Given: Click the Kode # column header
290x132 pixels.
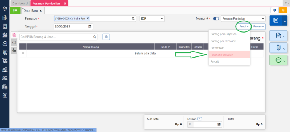Looking at the screenshot, I should (166, 47).
